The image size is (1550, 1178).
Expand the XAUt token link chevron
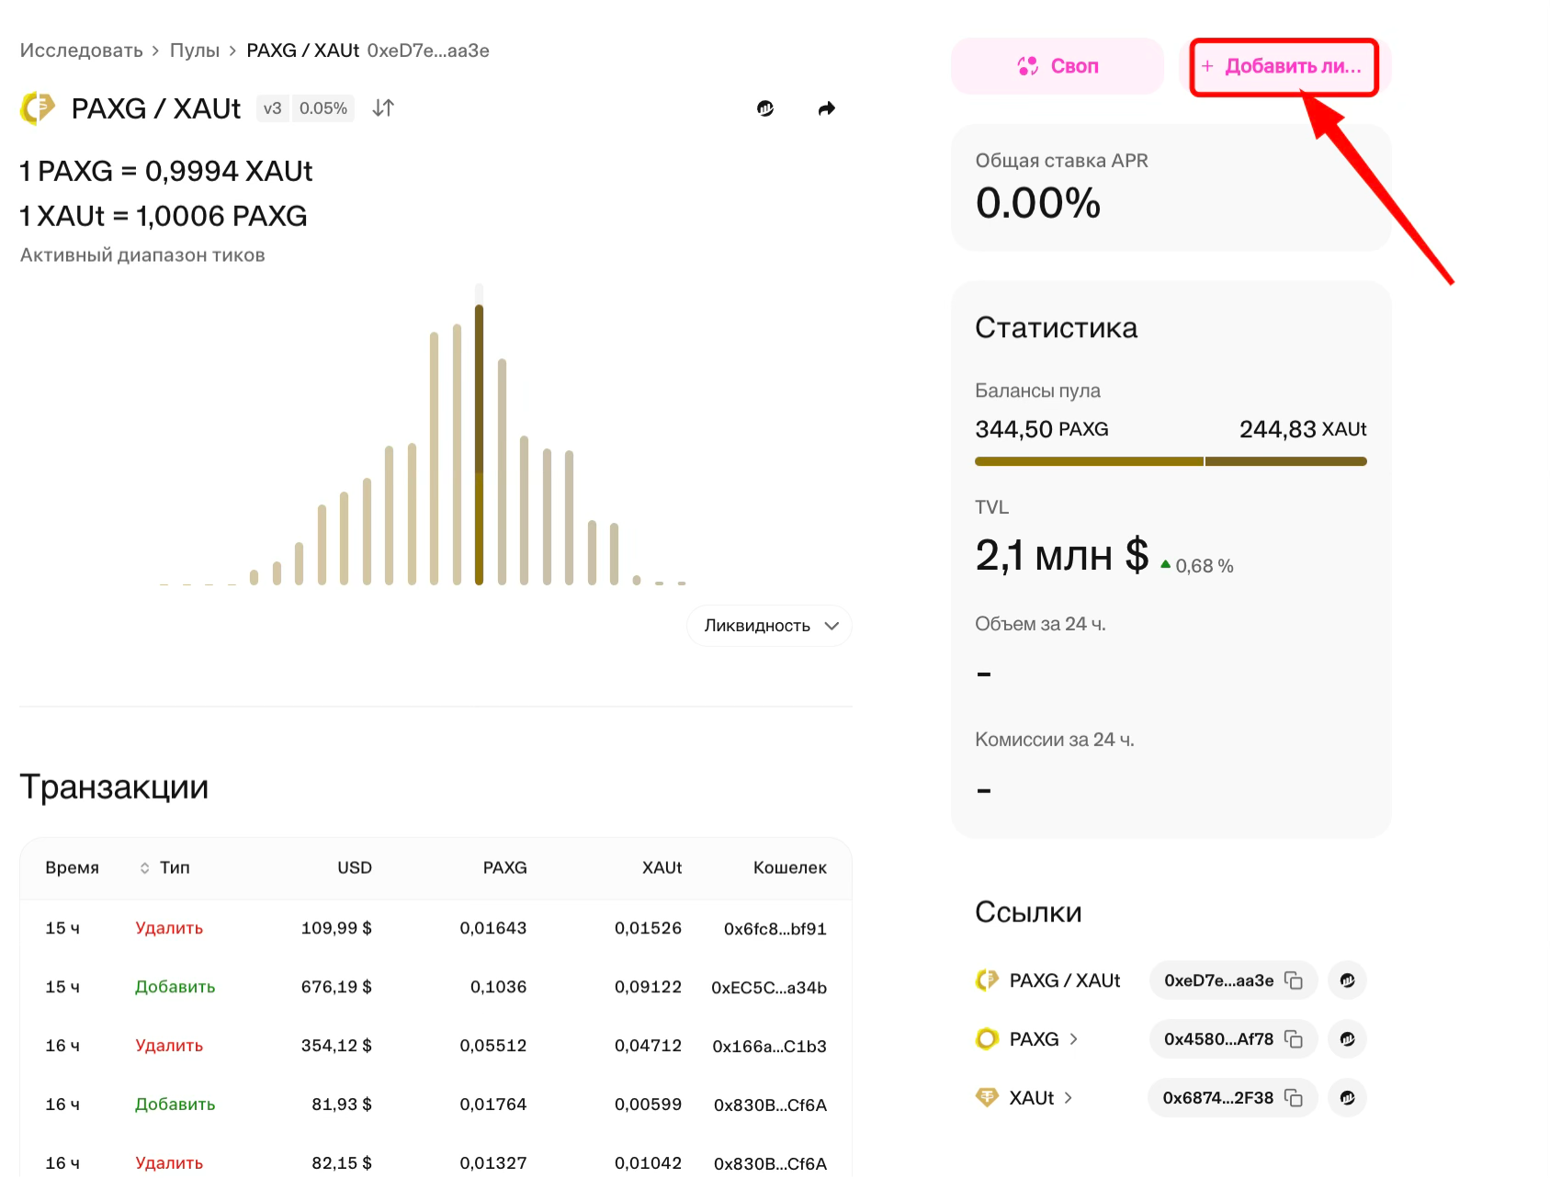pyautogui.click(x=1068, y=1098)
